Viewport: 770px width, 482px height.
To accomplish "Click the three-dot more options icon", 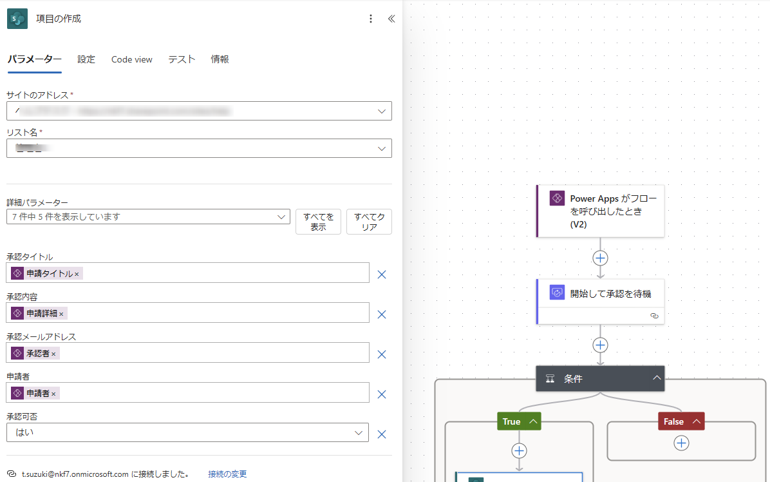I will point(370,19).
